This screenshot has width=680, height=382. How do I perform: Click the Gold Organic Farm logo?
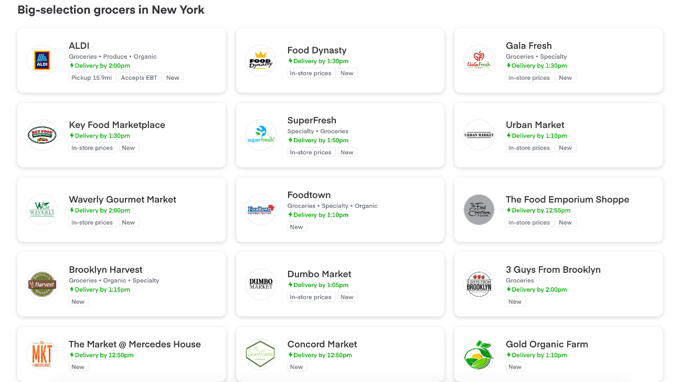479,354
